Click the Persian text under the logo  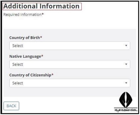(126, 110)
